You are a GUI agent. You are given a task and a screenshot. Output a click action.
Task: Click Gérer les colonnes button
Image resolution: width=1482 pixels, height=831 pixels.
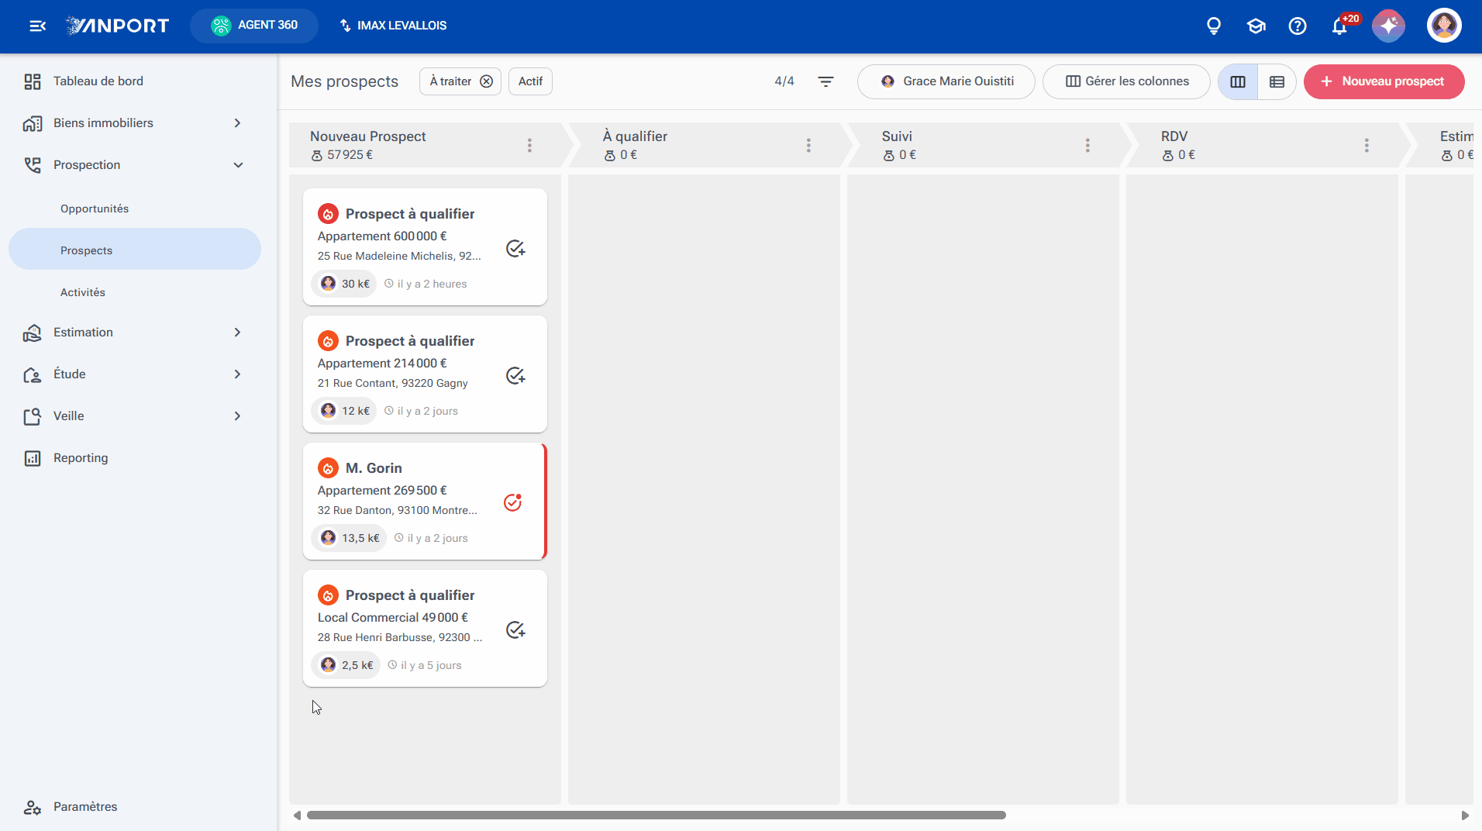point(1126,81)
